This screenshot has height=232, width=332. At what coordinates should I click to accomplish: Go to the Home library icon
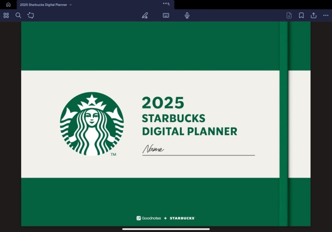(x=8, y=4)
